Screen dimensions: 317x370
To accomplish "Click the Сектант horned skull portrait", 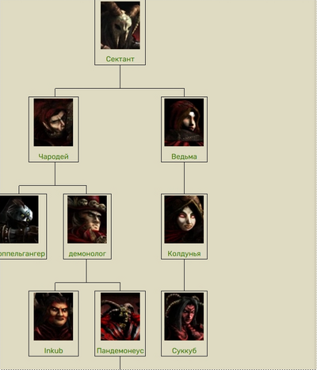I will 120,25.
